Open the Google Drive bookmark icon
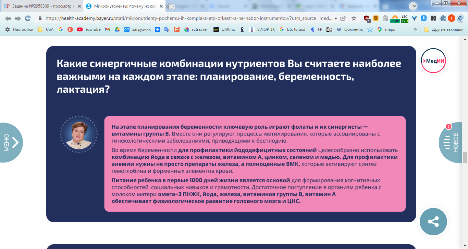The height and width of the screenshot is (249, 468). pos(117,29)
